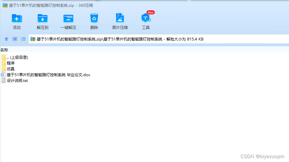Switch to the thumbnail/icon view mode
289x162 pixels.
coord(15,39)
